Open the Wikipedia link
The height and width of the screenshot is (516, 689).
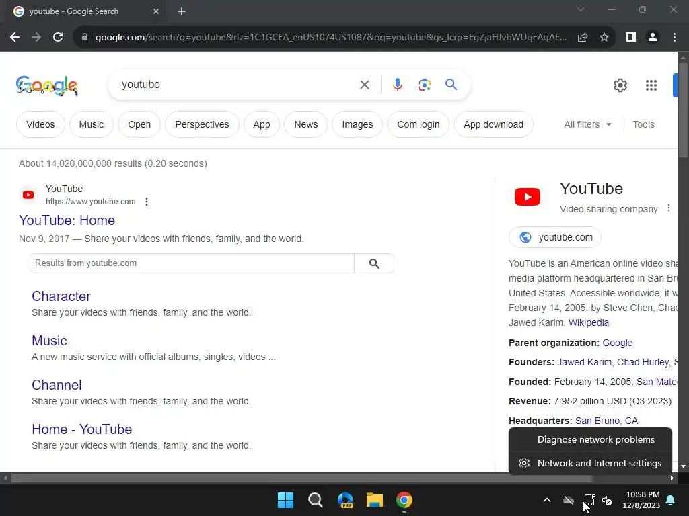[x=588, y=322]
